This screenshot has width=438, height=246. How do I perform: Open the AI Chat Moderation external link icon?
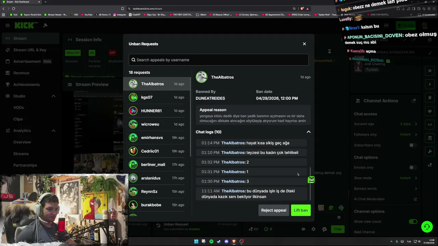415,199
